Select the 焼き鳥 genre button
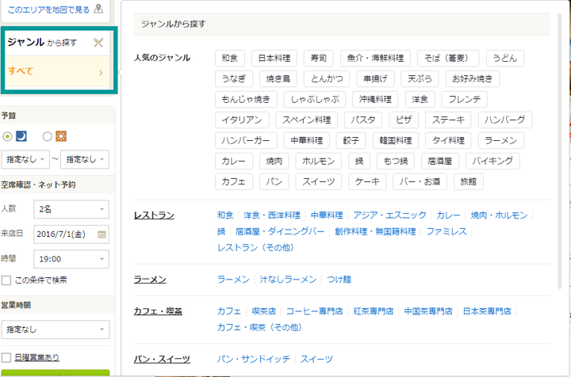 pos(278,78)
